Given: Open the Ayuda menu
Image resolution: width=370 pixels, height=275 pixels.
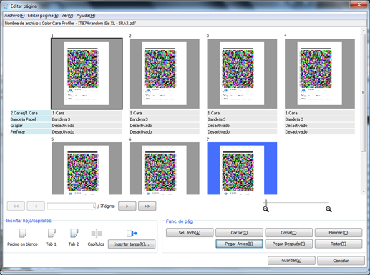Looking at the screenshot, I should 86,16.
